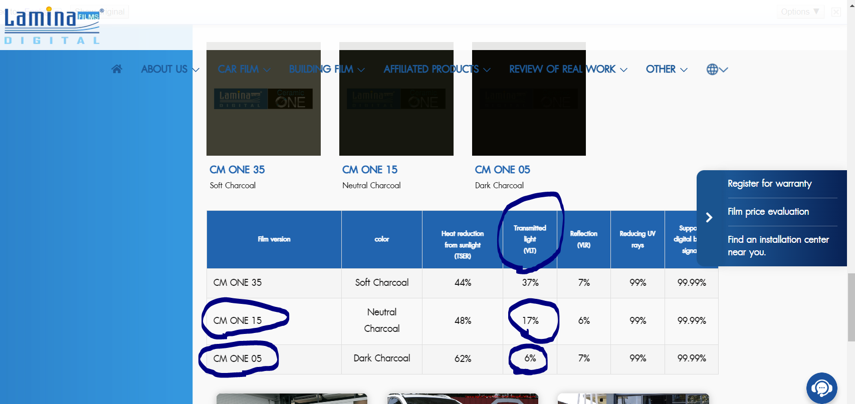Click the 48% heat reduction value
Screen dimensions: 855x404
click(463, 321)
